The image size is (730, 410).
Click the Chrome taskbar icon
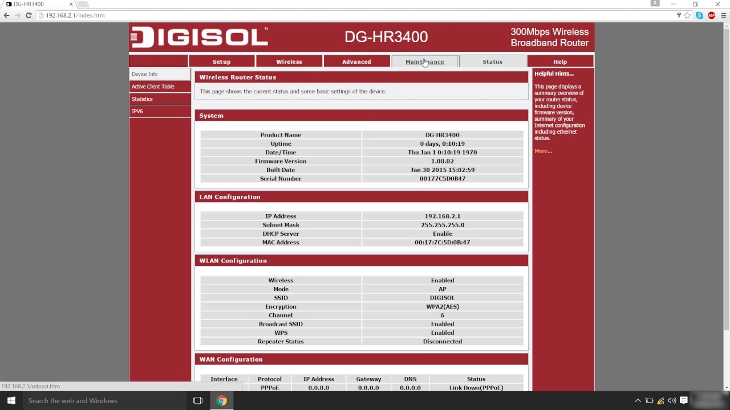(x=222, y=401)
